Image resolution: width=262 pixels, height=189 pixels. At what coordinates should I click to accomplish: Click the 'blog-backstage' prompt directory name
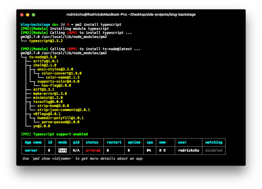click(35, 25)
